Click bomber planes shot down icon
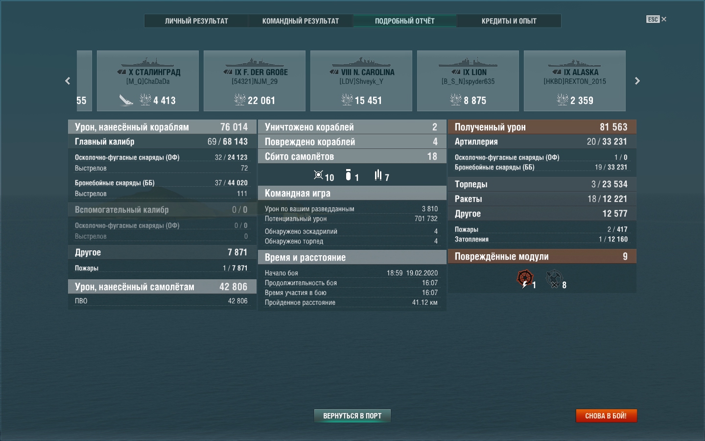Viewport: 705px width, 441px height. point(349,175)
